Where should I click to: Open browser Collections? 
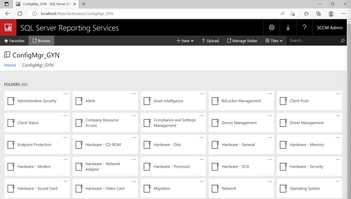318,14
